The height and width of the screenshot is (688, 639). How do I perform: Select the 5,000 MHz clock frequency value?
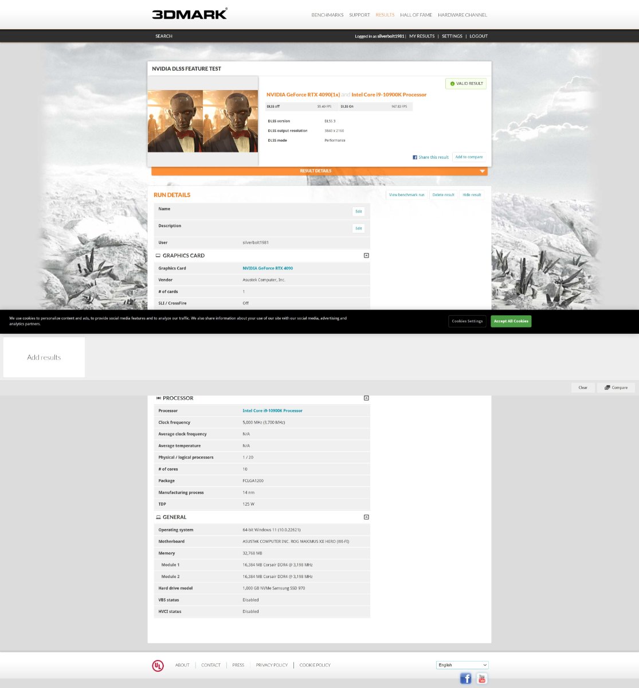264,423
